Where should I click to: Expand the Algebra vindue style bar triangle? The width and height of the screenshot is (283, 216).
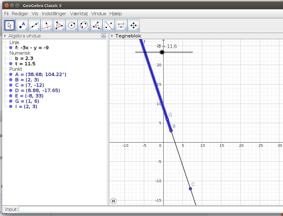[x=5, y=36]
